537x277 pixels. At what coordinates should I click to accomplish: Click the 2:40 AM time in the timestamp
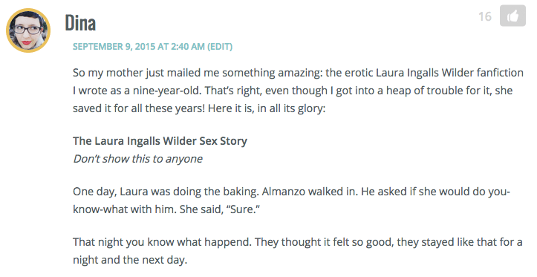tap(188, 47)
